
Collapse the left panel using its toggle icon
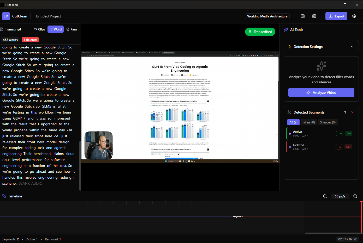coord(303,16)
